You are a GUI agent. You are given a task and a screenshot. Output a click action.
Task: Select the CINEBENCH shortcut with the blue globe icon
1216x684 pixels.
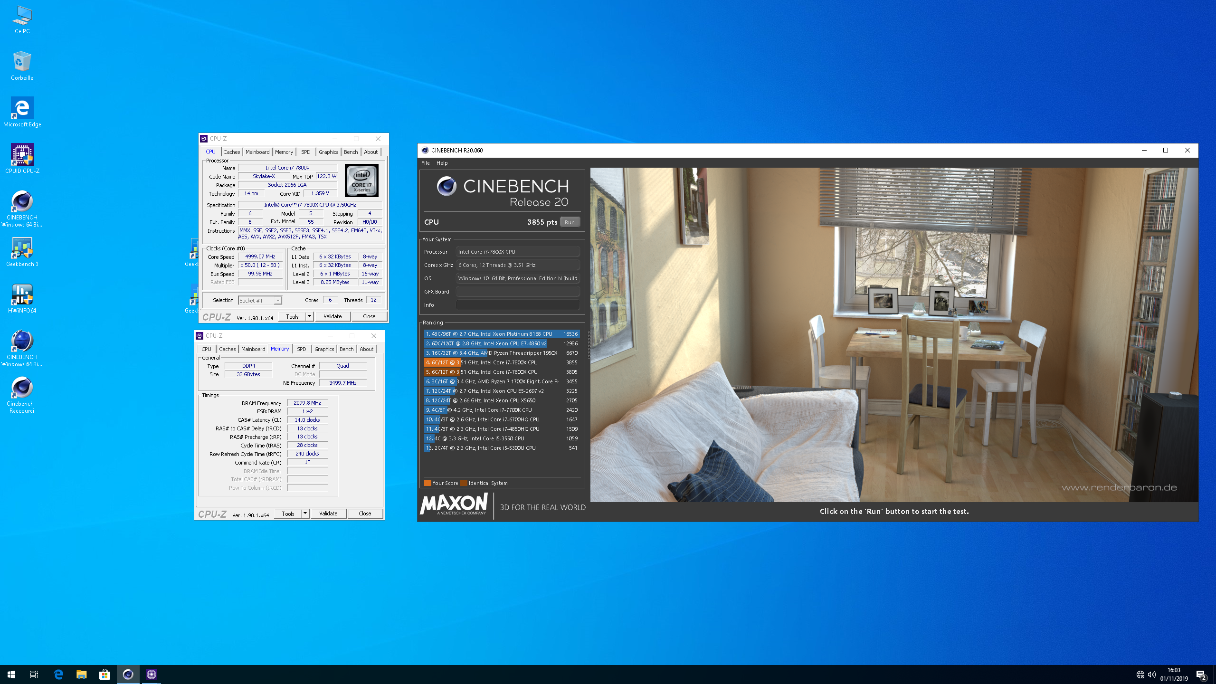pyautogui.click(x=22, y=349)
